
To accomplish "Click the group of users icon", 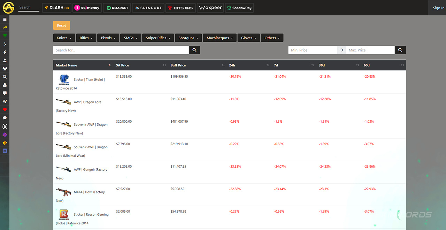I will 5,69.
